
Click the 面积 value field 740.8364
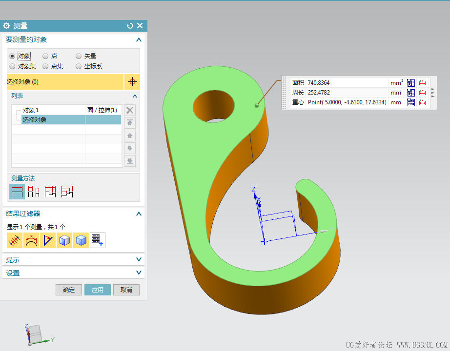347,82
